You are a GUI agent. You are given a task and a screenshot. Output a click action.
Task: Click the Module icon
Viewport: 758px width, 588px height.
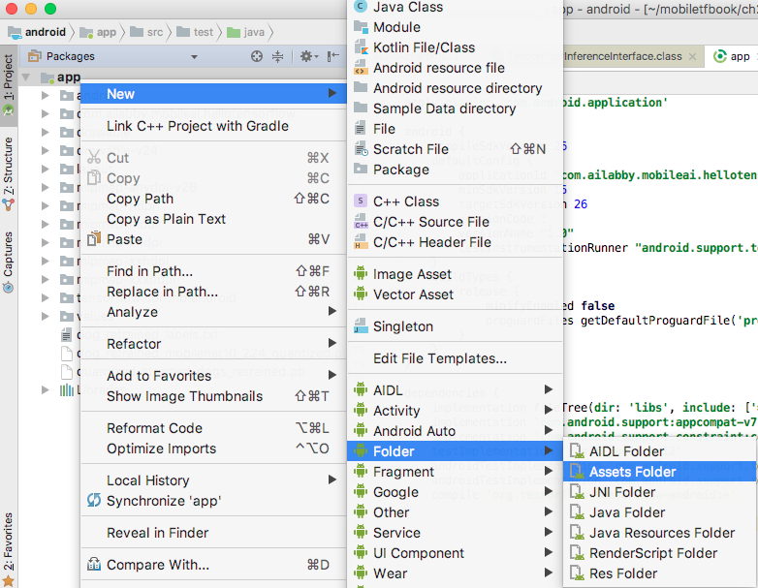click(x=361, y=27)
